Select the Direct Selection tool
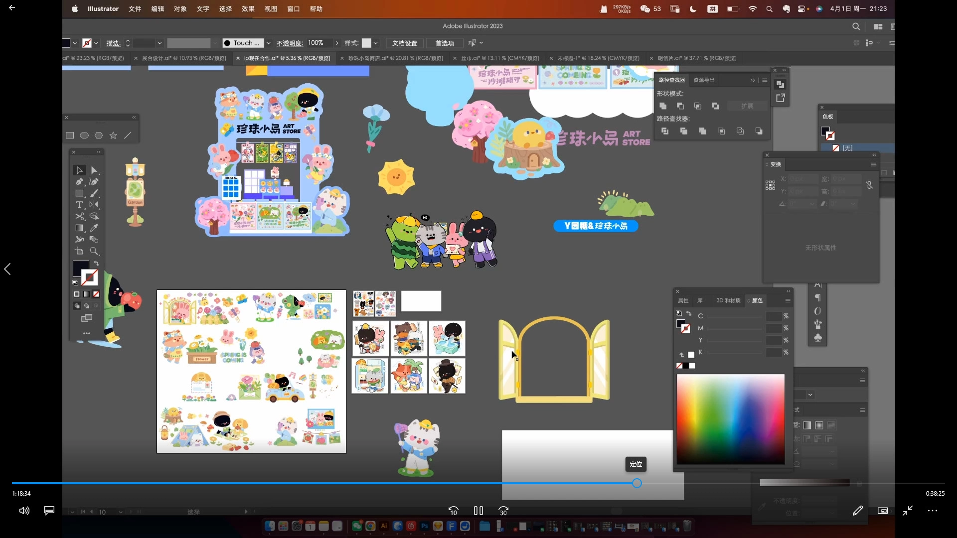The image size is (957, 538). 94,170
